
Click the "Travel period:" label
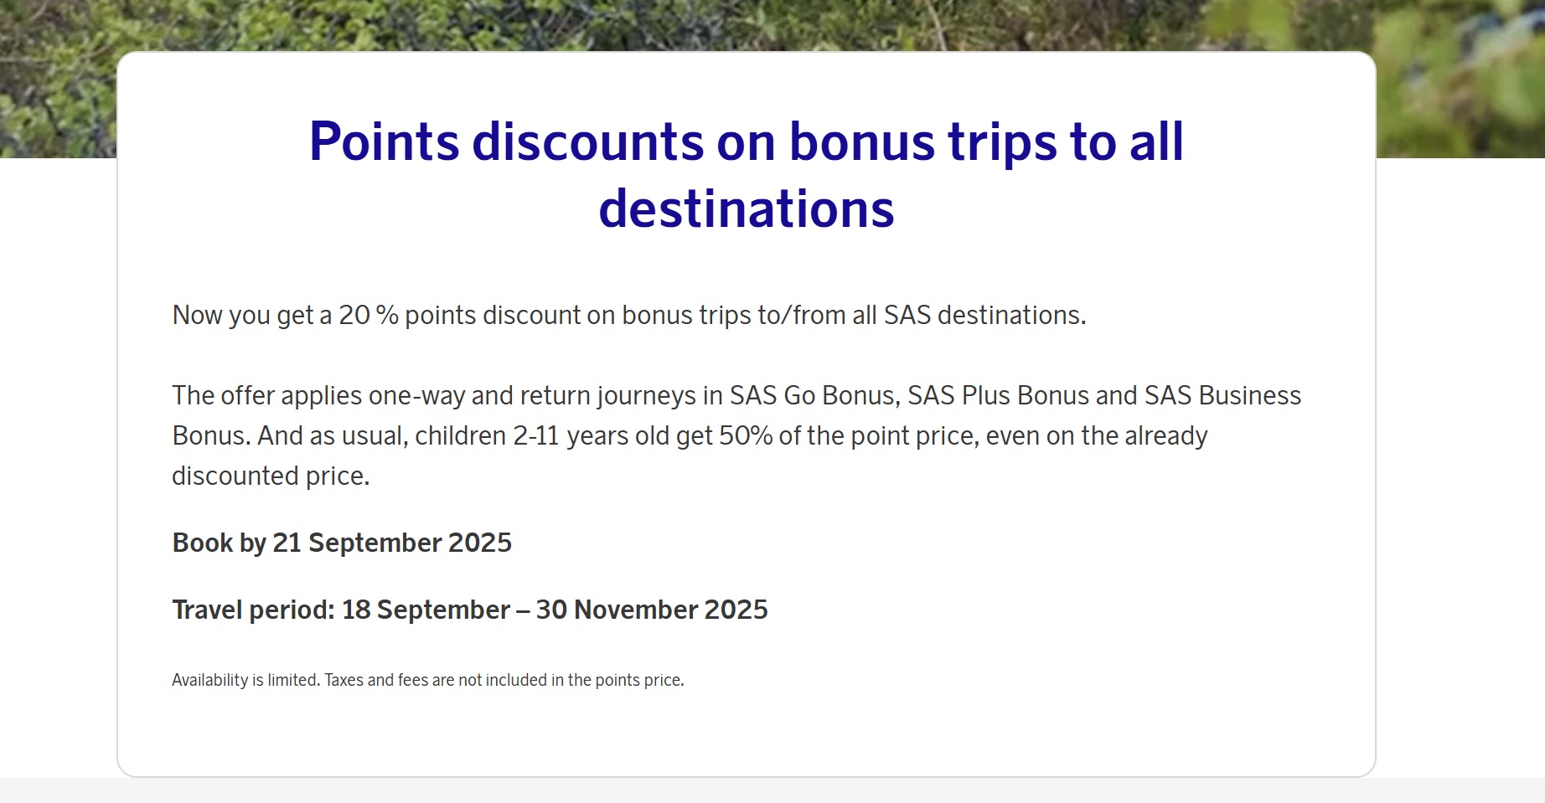[254, 610]
